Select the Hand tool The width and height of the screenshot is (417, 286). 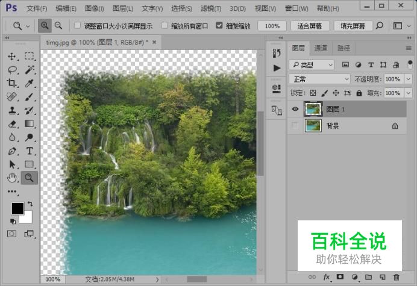(12, 178)
